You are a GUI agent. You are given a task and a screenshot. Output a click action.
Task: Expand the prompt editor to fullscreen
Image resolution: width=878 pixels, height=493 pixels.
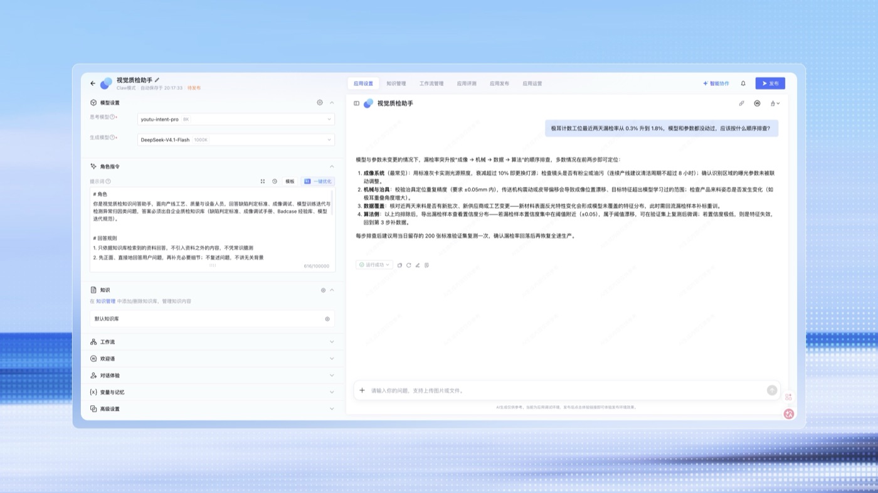tap(263, 181)
